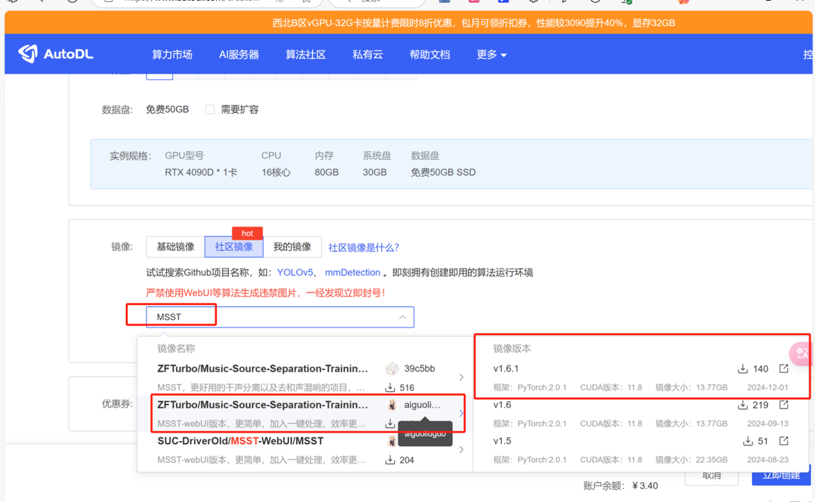Screen dimensions: 815x502
Task: Open external link icon for v1.6
Action: pyautogui.click(x=784, y=405)
